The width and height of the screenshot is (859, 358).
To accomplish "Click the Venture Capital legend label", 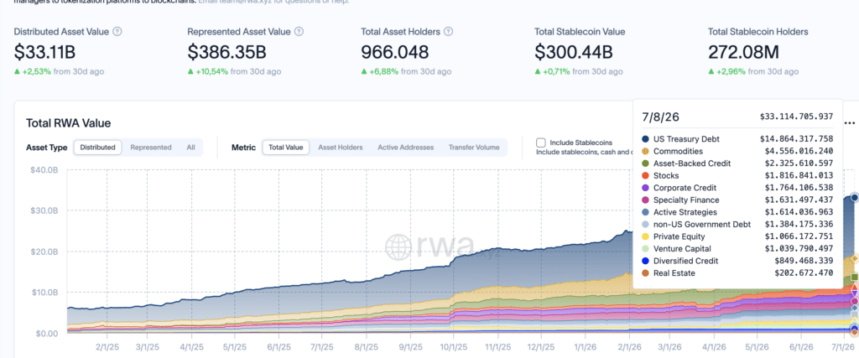I will click(681, 248).
